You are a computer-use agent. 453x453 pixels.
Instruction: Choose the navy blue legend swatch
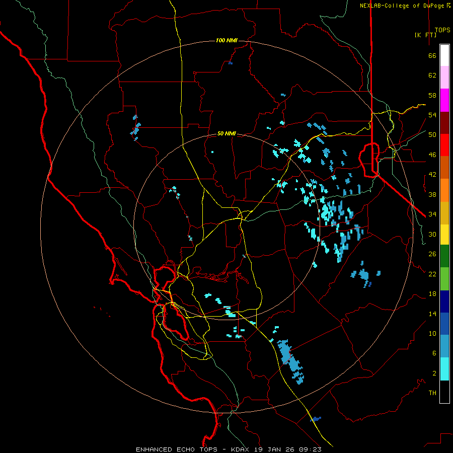[x=444, y=301]
